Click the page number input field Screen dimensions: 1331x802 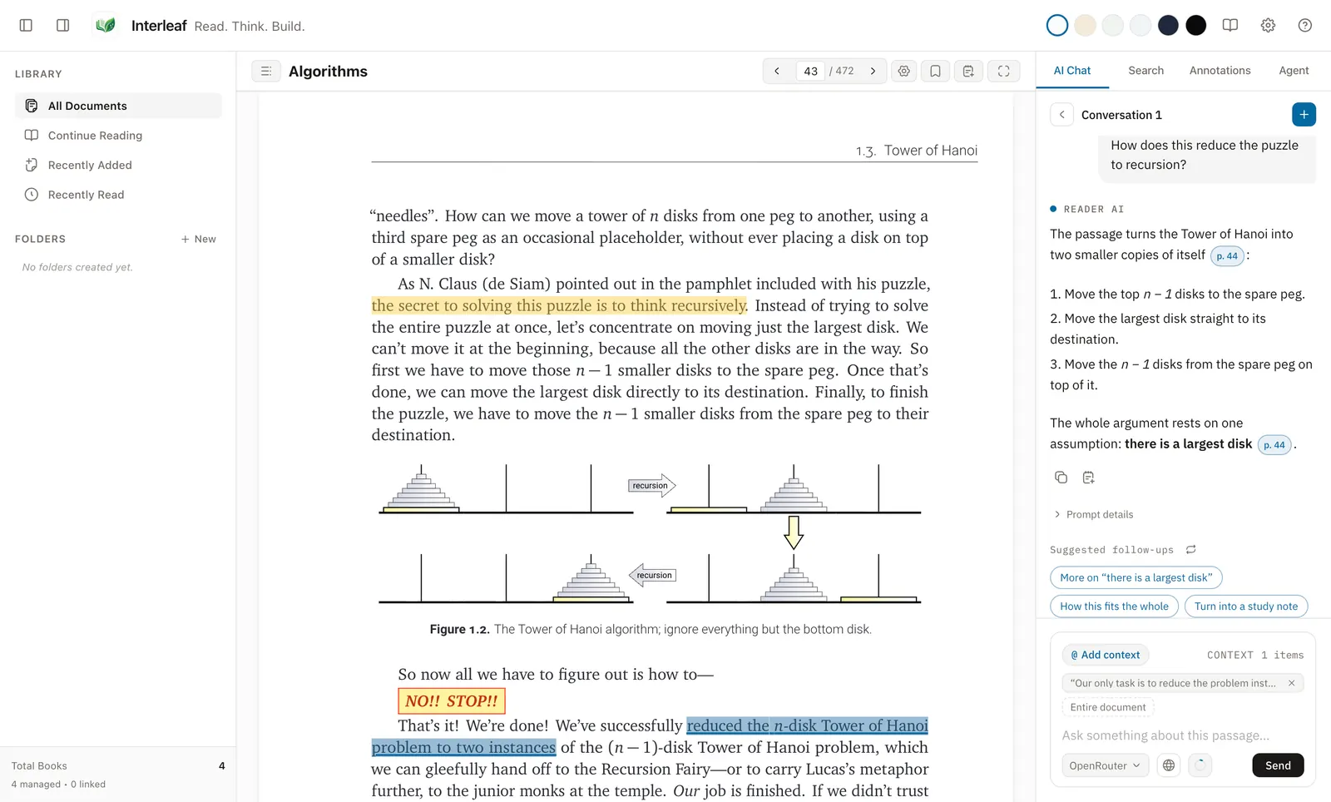(811, 72)
